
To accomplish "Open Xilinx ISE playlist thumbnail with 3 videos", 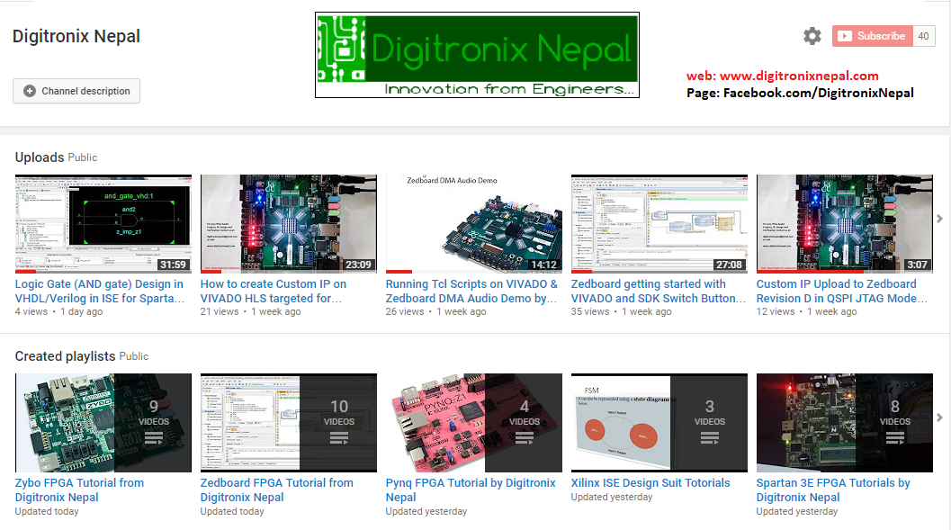I will [x=659, y=423].
